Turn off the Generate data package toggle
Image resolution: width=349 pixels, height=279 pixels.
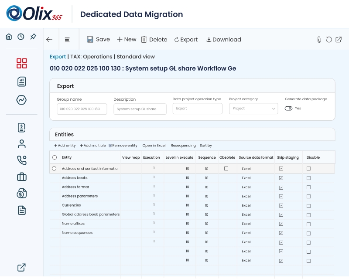[x=289, y=109]
